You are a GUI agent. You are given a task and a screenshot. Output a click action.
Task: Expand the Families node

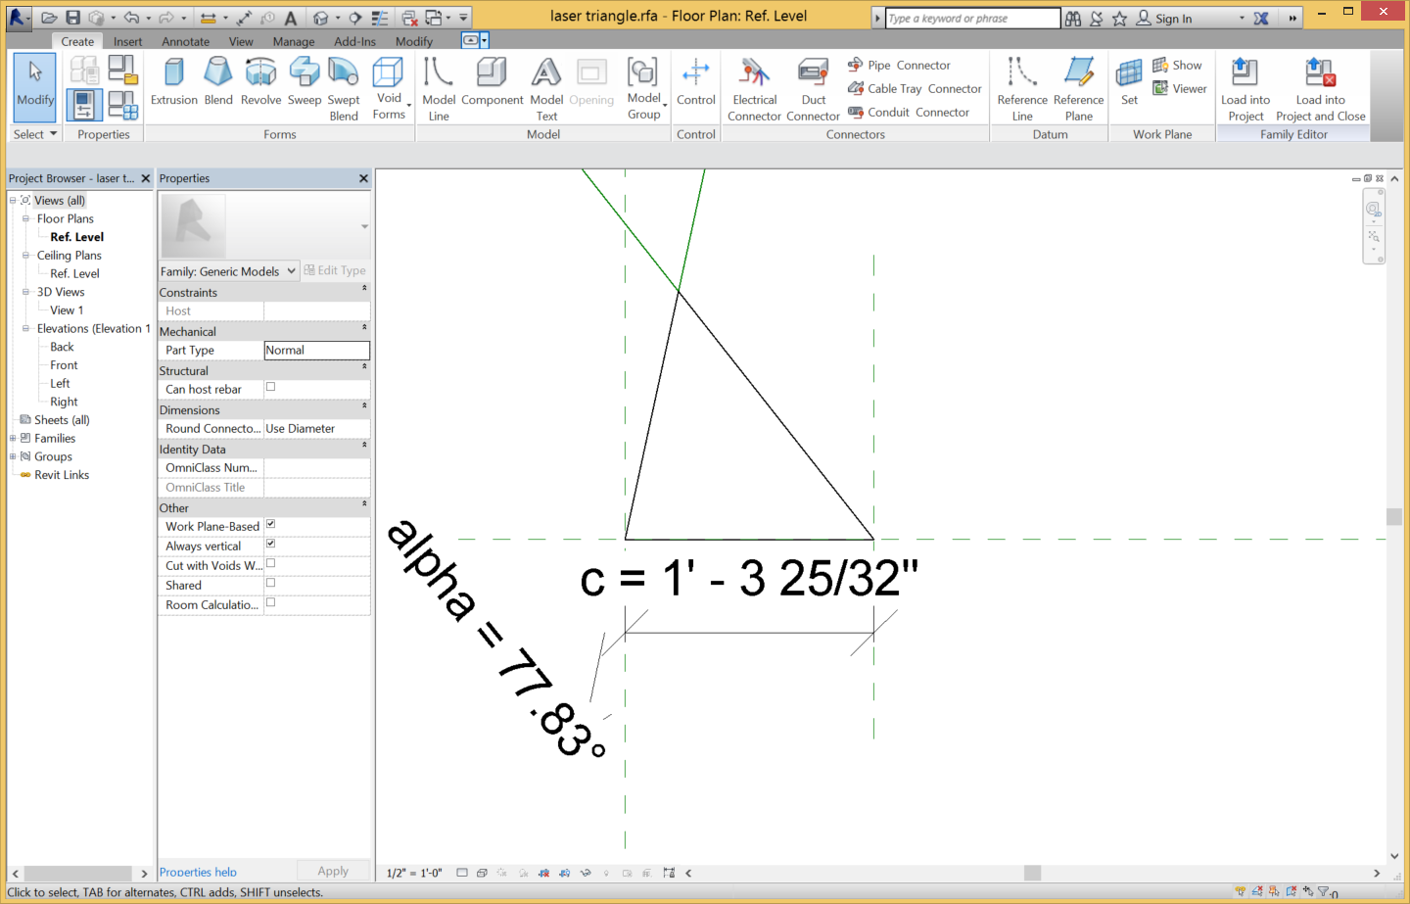coord(13,438)
